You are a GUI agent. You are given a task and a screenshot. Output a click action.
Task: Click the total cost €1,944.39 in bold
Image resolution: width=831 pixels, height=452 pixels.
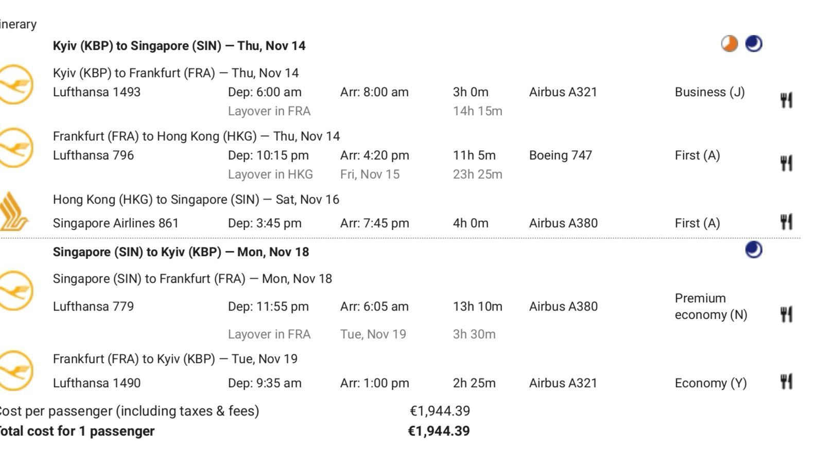point(439,431)
